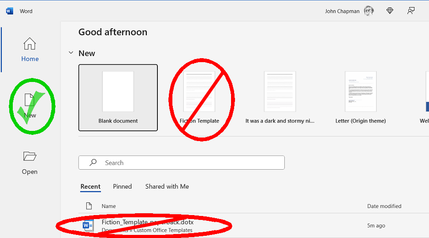Sort by the Date modified column header

[x=384, y=206]
